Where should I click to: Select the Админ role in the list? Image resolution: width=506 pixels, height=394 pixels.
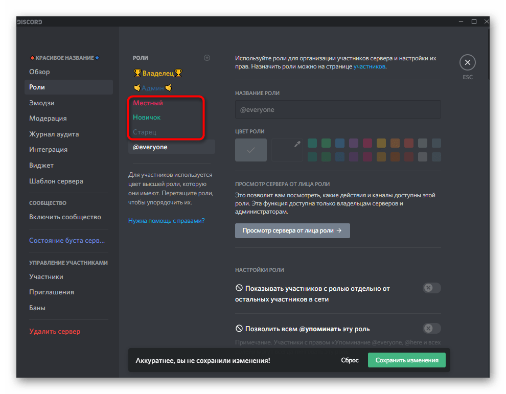(x=152, y=88)
